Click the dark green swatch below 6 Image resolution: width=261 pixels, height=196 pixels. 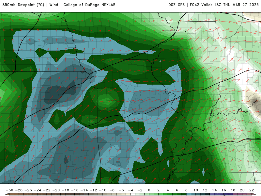(179, 194)
